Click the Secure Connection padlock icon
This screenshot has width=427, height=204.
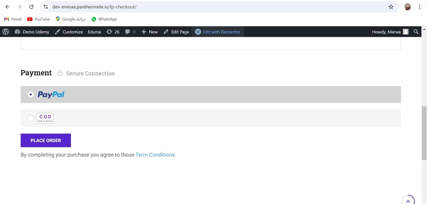(60, 73)
